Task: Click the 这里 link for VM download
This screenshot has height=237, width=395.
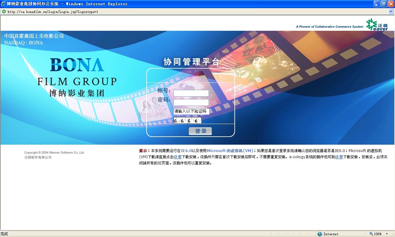Action: click(x=177, y=157)
